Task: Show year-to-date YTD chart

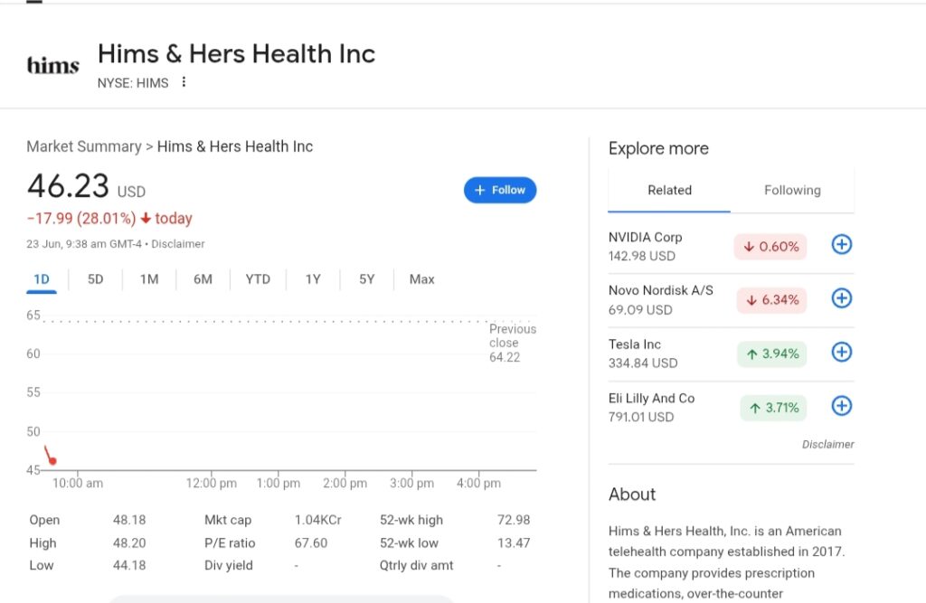Action: point(258,279)
